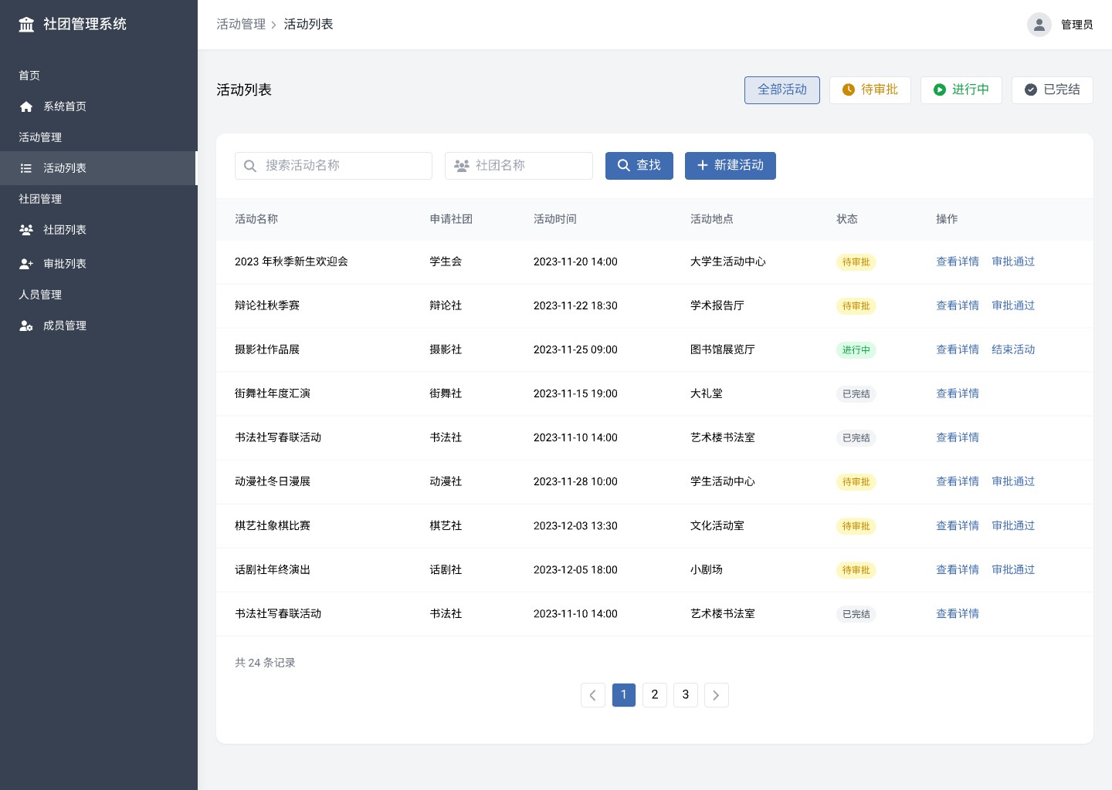The height and width of the screenshot is (790, 1112).
Task: Create activity with 新建活动 button
Action: pos(730,166)
